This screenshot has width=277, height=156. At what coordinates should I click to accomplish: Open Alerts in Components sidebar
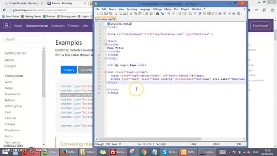pos(8,82)
